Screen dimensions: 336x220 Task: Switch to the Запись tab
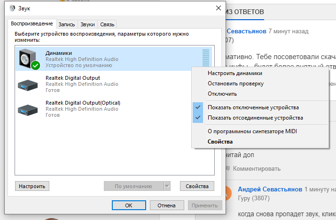pos(67,24)
